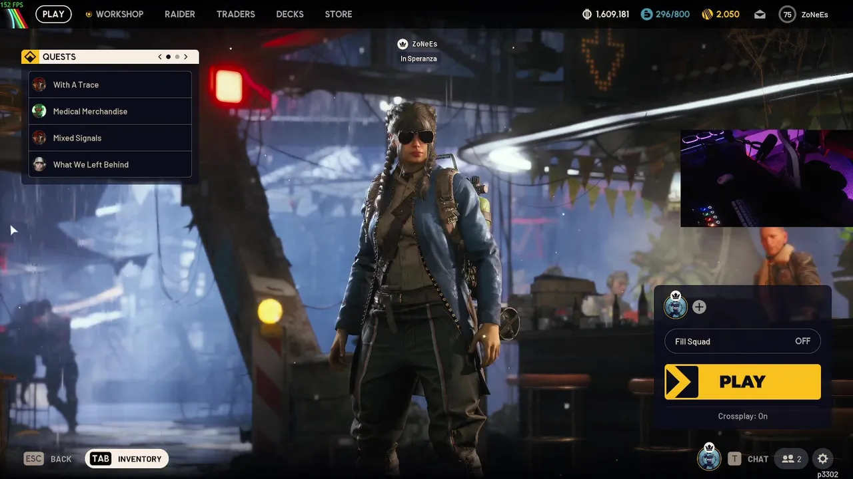
Task: Add a squad member with plus icon
Action: [699, 307]
